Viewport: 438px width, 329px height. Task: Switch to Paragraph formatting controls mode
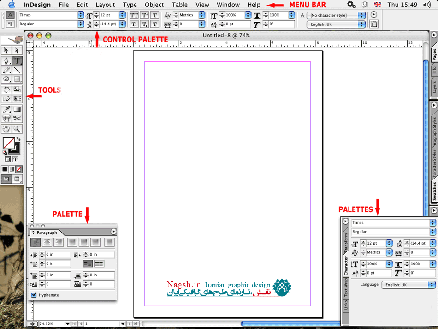pyautogui.click(x=10, y=24)
